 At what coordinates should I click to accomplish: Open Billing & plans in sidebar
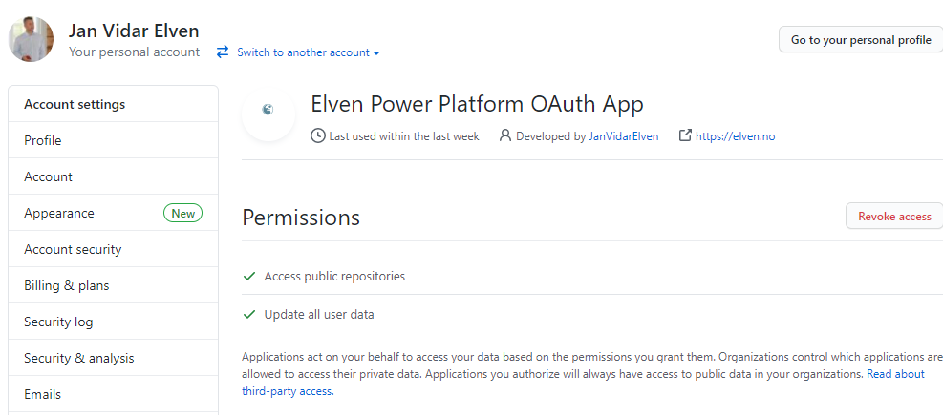113,285
